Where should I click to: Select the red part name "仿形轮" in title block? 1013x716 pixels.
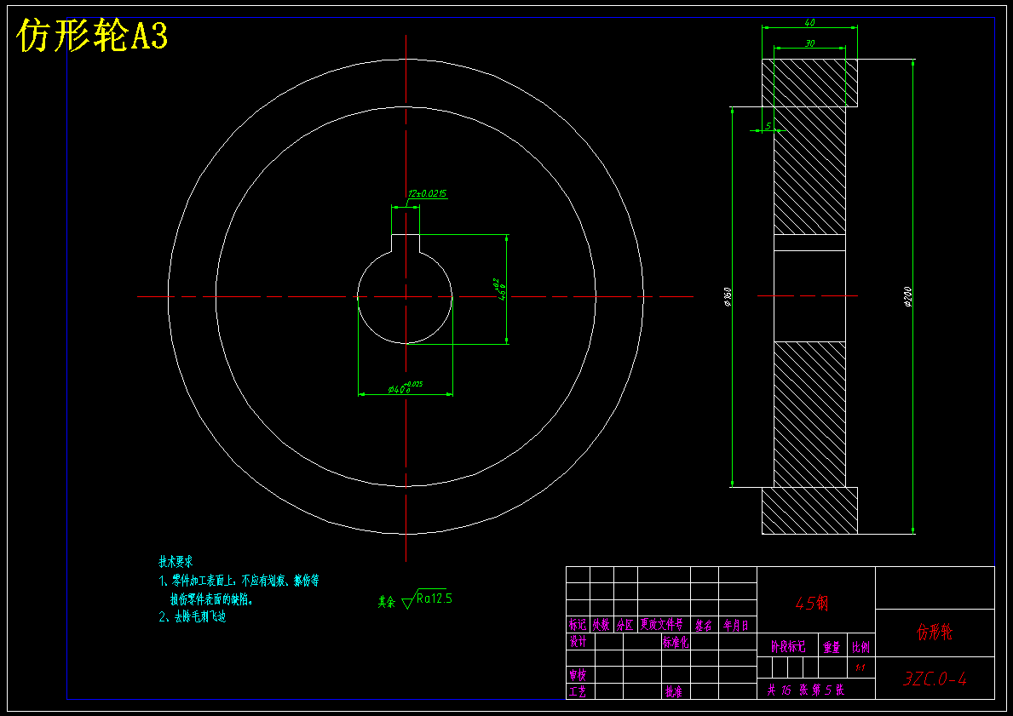click(935, 632)
